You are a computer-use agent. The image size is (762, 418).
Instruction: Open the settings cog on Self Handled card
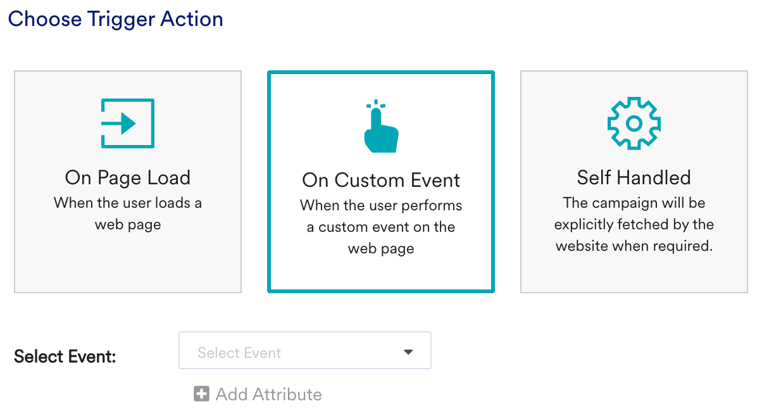634,123
